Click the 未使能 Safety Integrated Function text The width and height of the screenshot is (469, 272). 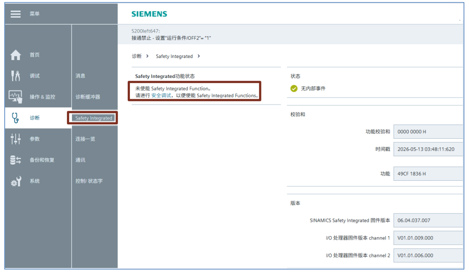coord(173,89)
